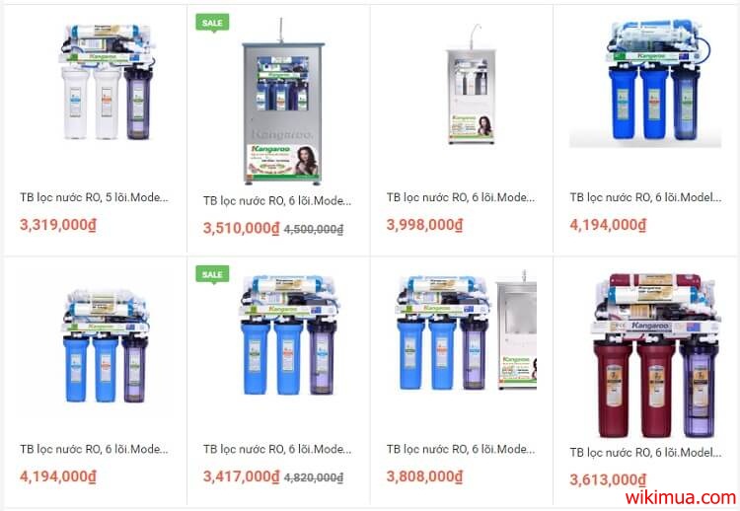Open the white-filter purifier image priced 3,319,000đ

pos(107,82)
